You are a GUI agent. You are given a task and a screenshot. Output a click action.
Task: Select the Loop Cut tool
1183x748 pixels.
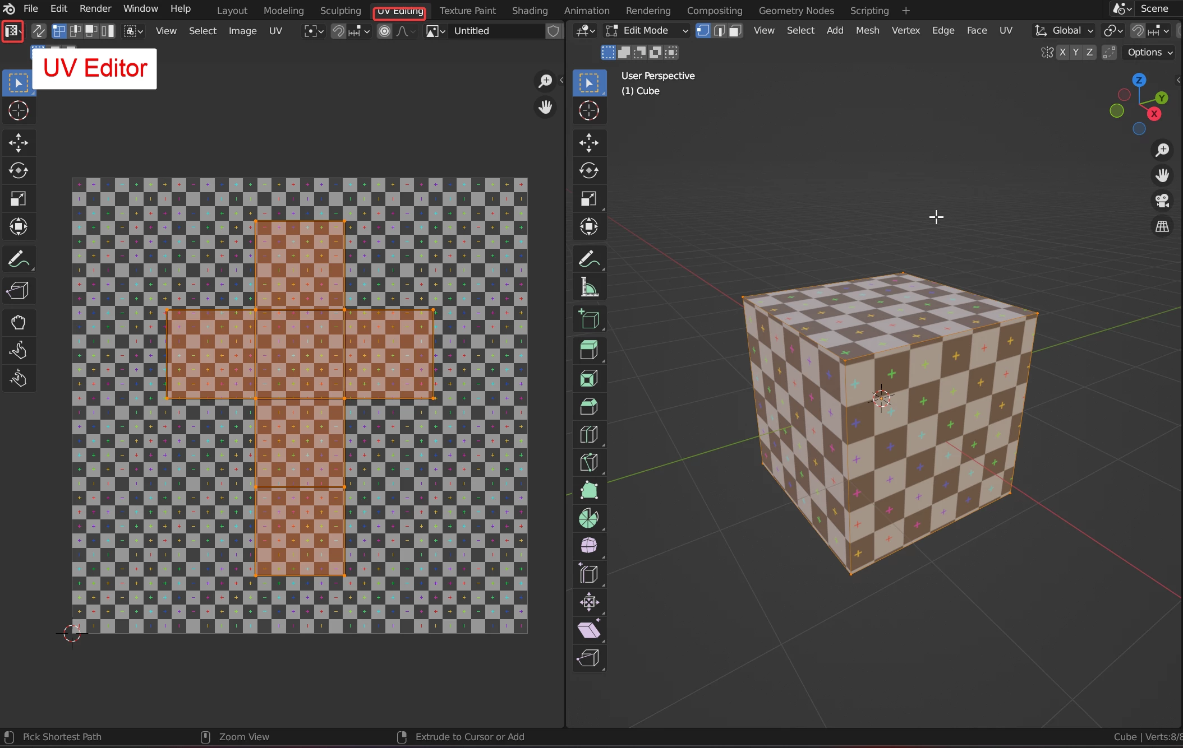click(x=588, y=435)
